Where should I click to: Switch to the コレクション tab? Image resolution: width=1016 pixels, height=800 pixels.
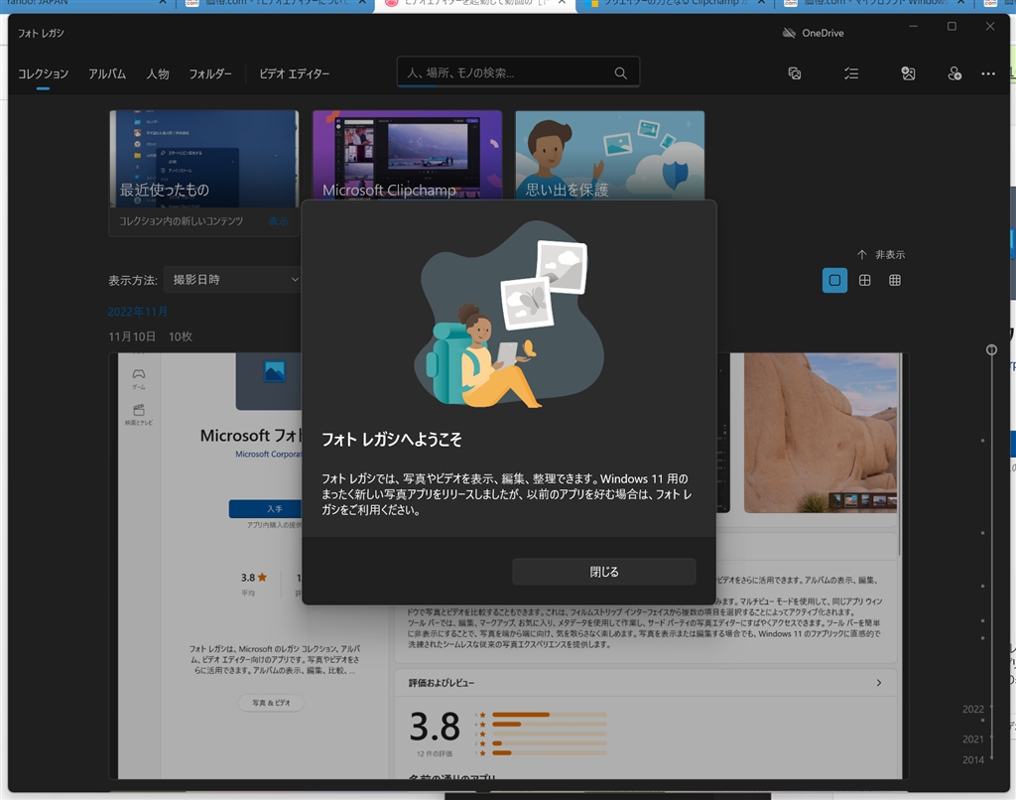43,73
